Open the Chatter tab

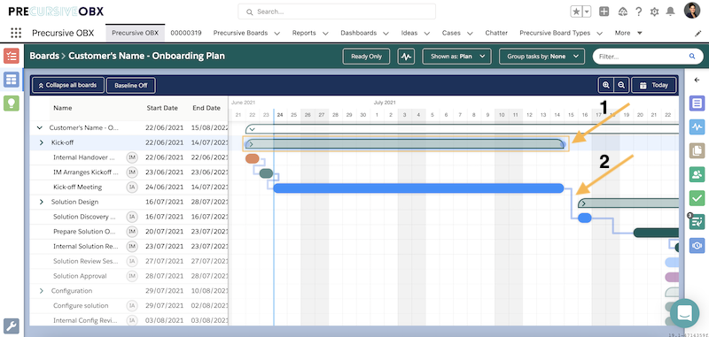(496, 33)
